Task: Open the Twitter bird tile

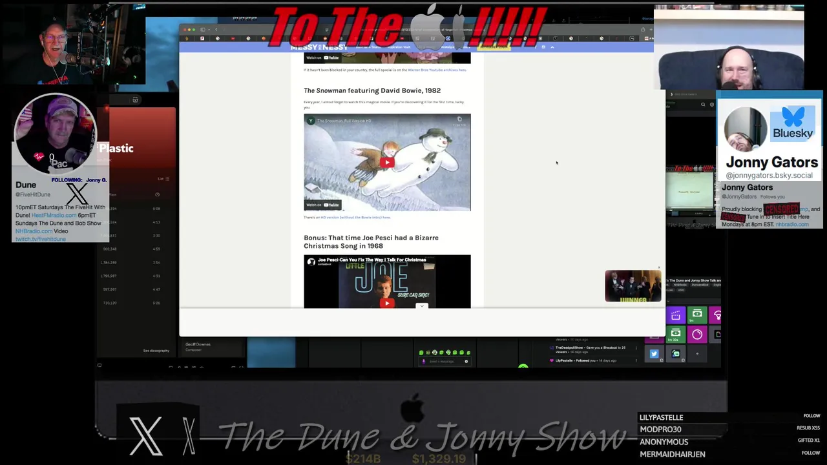Action: pyautogui.click(x=654, y=354)
